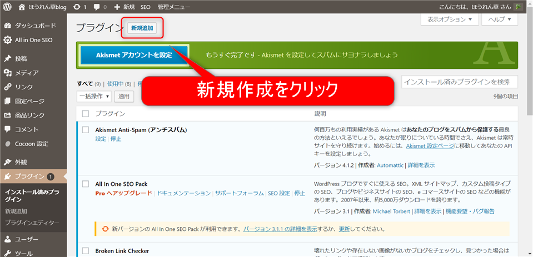The image size is (533, 257).
Task: Click Akismet アカウントを設定 button
Action: 134,55
